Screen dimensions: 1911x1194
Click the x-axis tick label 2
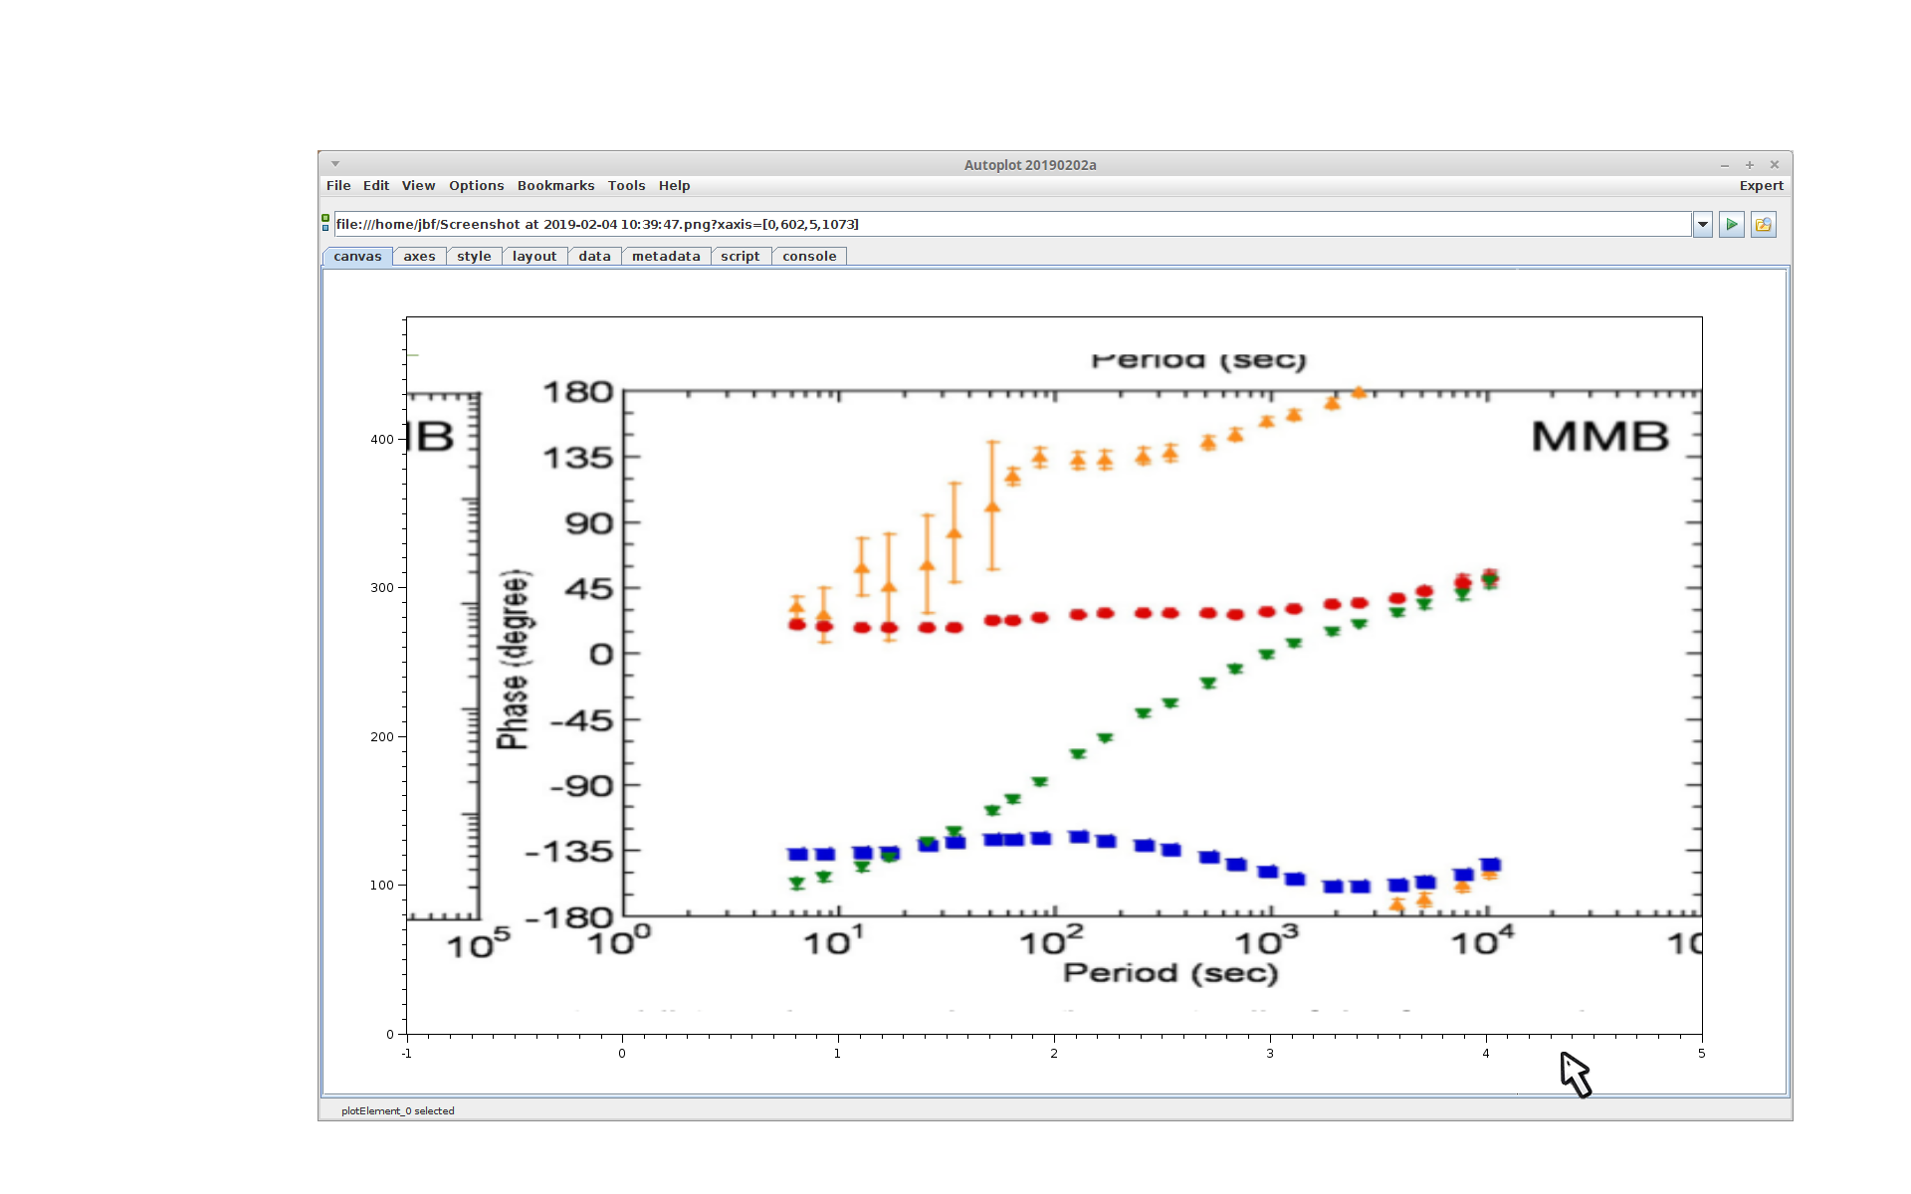point(1054,1054)
